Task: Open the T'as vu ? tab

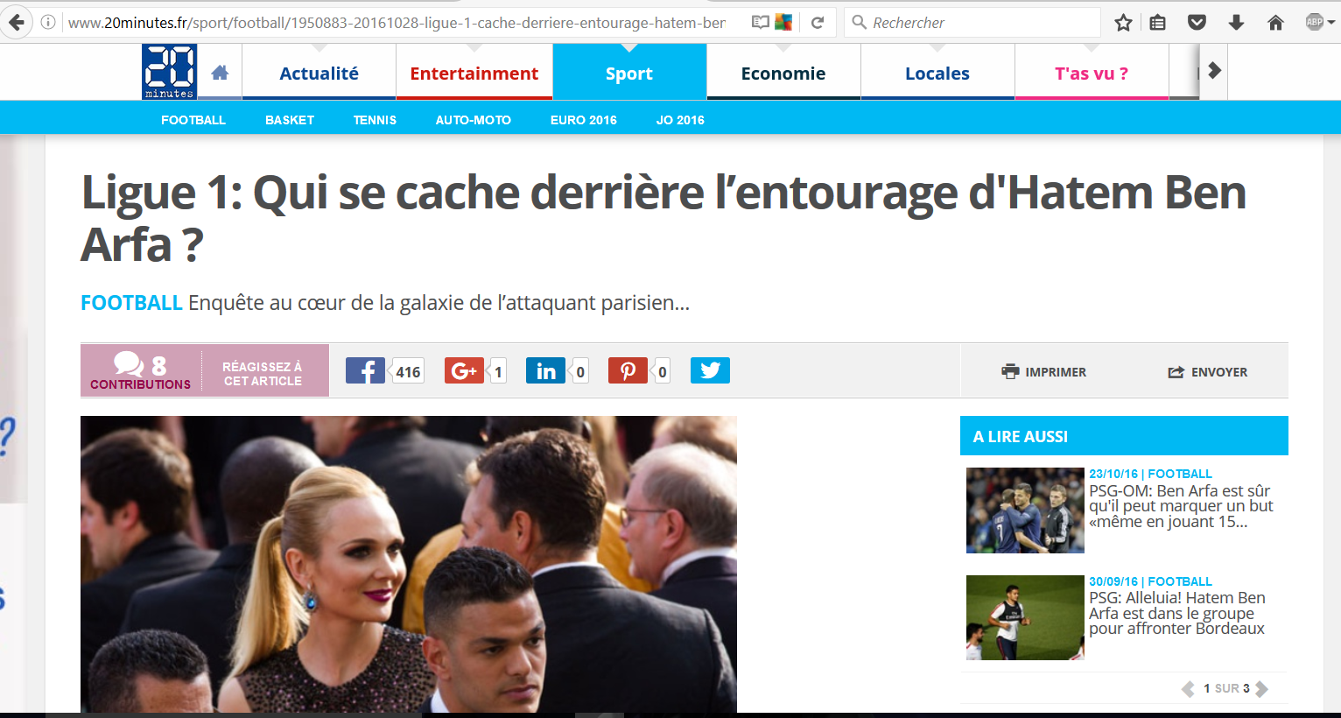Action: [1092, 73]
